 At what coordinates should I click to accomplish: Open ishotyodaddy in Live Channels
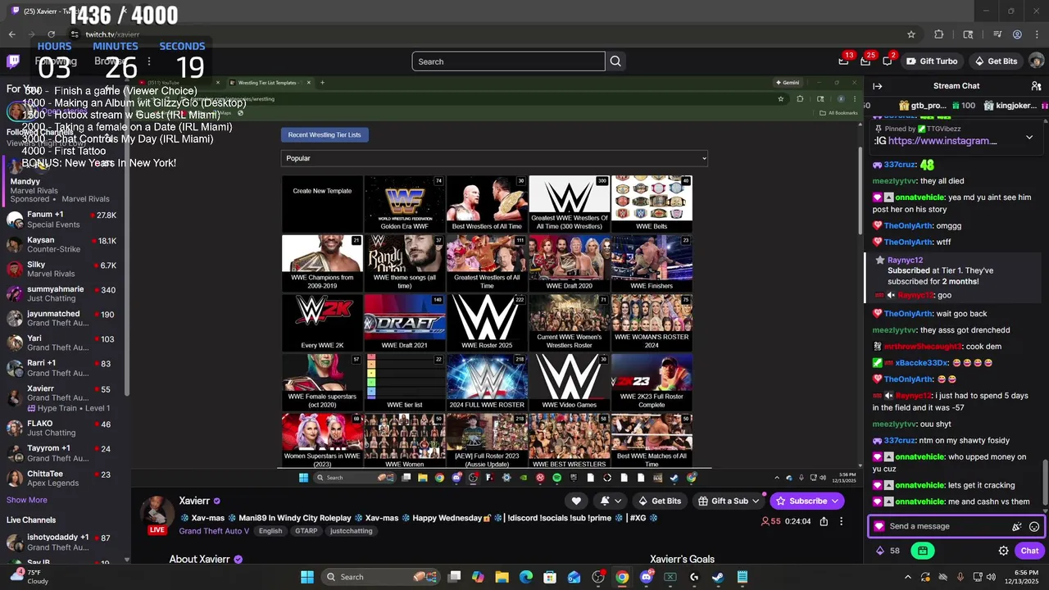click(64, 542)
